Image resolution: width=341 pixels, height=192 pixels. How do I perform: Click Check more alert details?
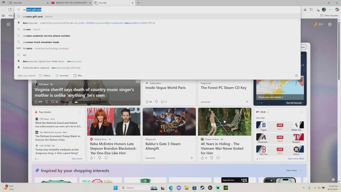click(270, 97)
